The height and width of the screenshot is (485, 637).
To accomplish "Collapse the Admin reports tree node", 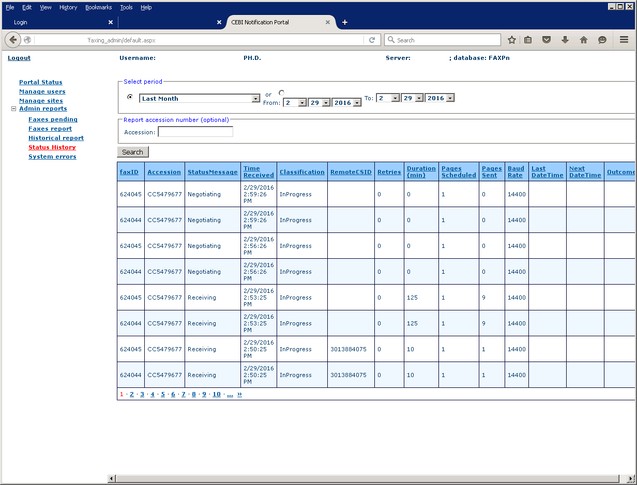I will (14, 109).
